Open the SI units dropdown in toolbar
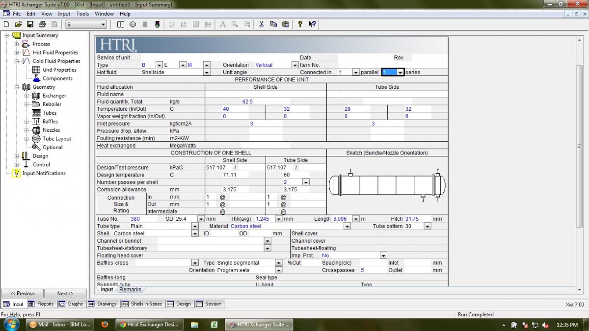589x331 pixels. pyautogui.click(x=103, y=25)
